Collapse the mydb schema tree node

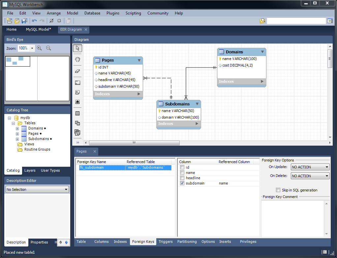(10, 118)
